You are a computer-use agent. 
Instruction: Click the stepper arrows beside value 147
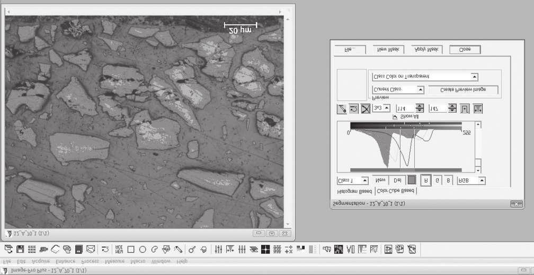452,108
